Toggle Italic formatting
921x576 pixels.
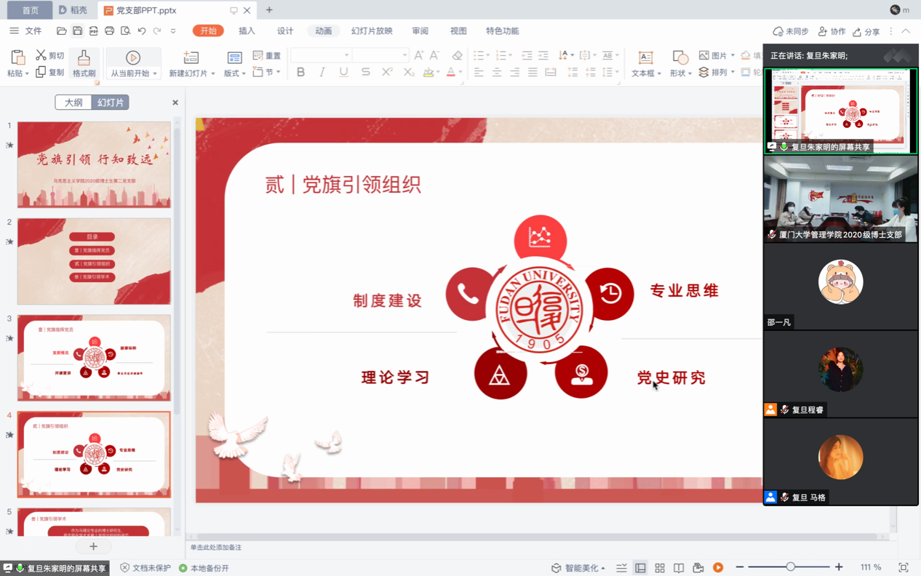coord(322,72)
